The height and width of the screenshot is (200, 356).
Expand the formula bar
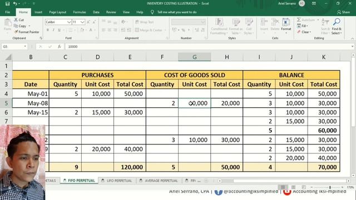[x=352, y=47]
